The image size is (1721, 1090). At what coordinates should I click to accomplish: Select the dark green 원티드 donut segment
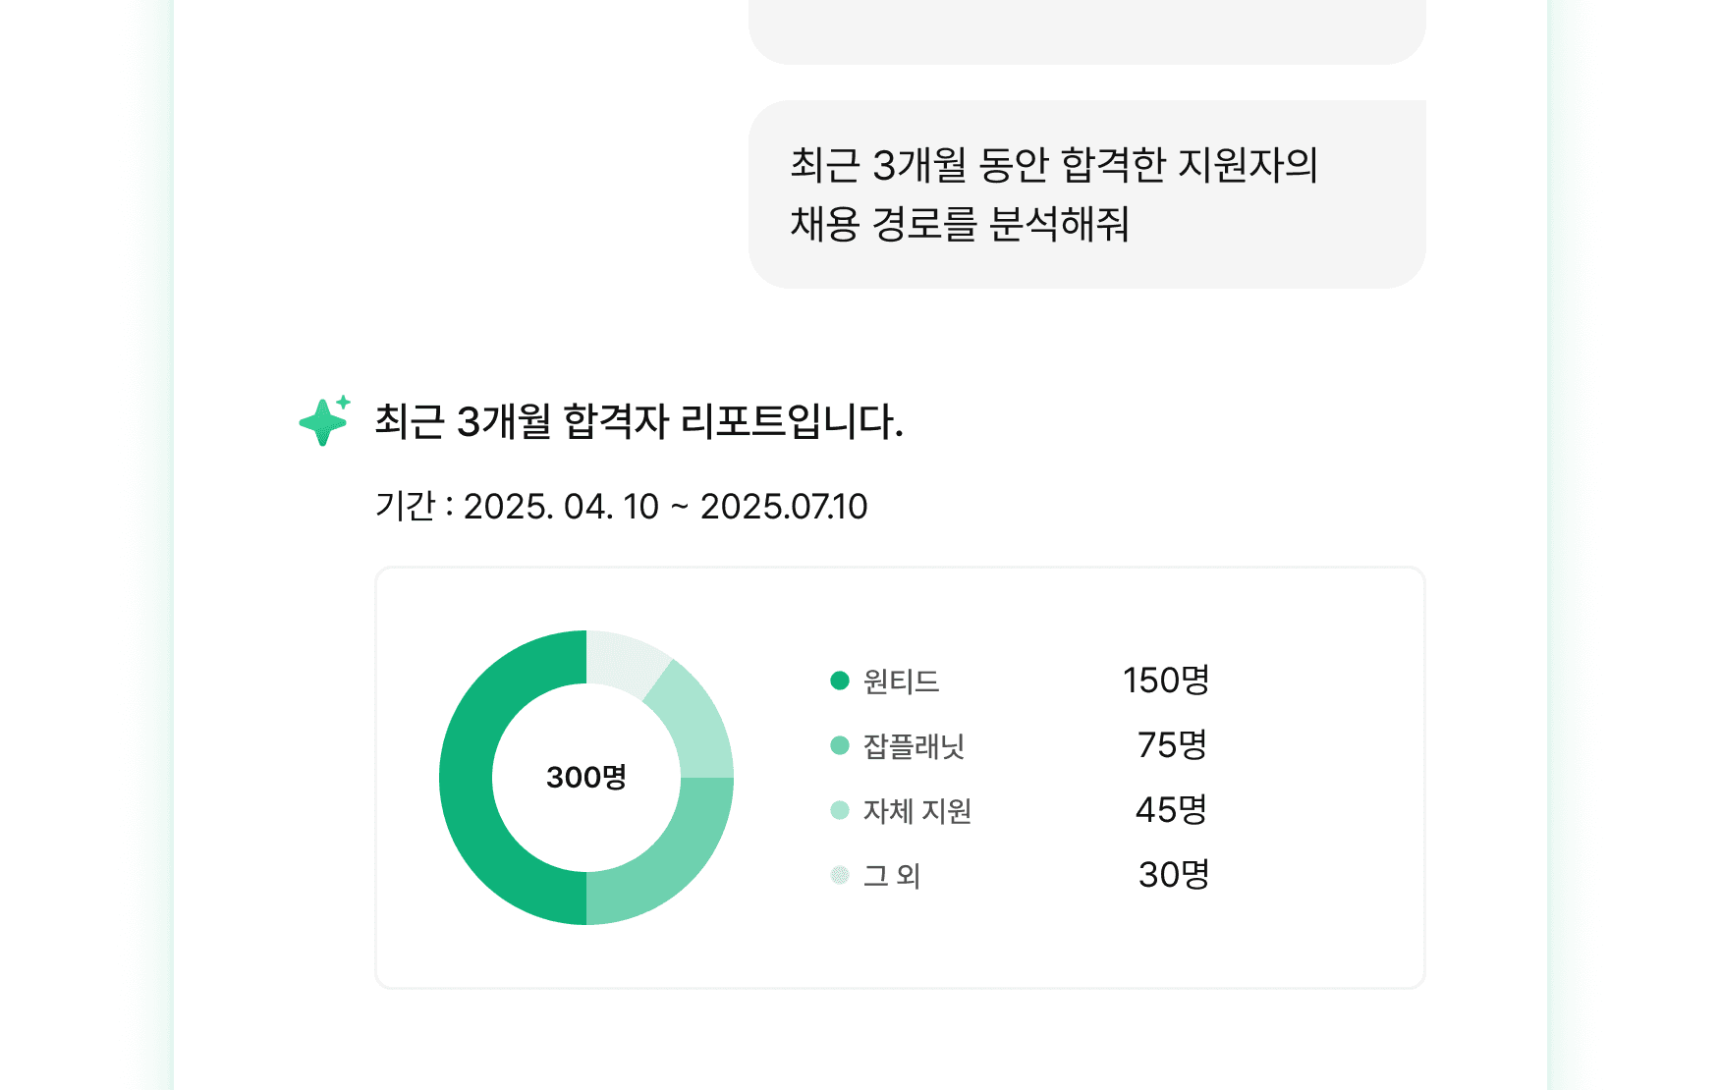(x=468, y=778)
